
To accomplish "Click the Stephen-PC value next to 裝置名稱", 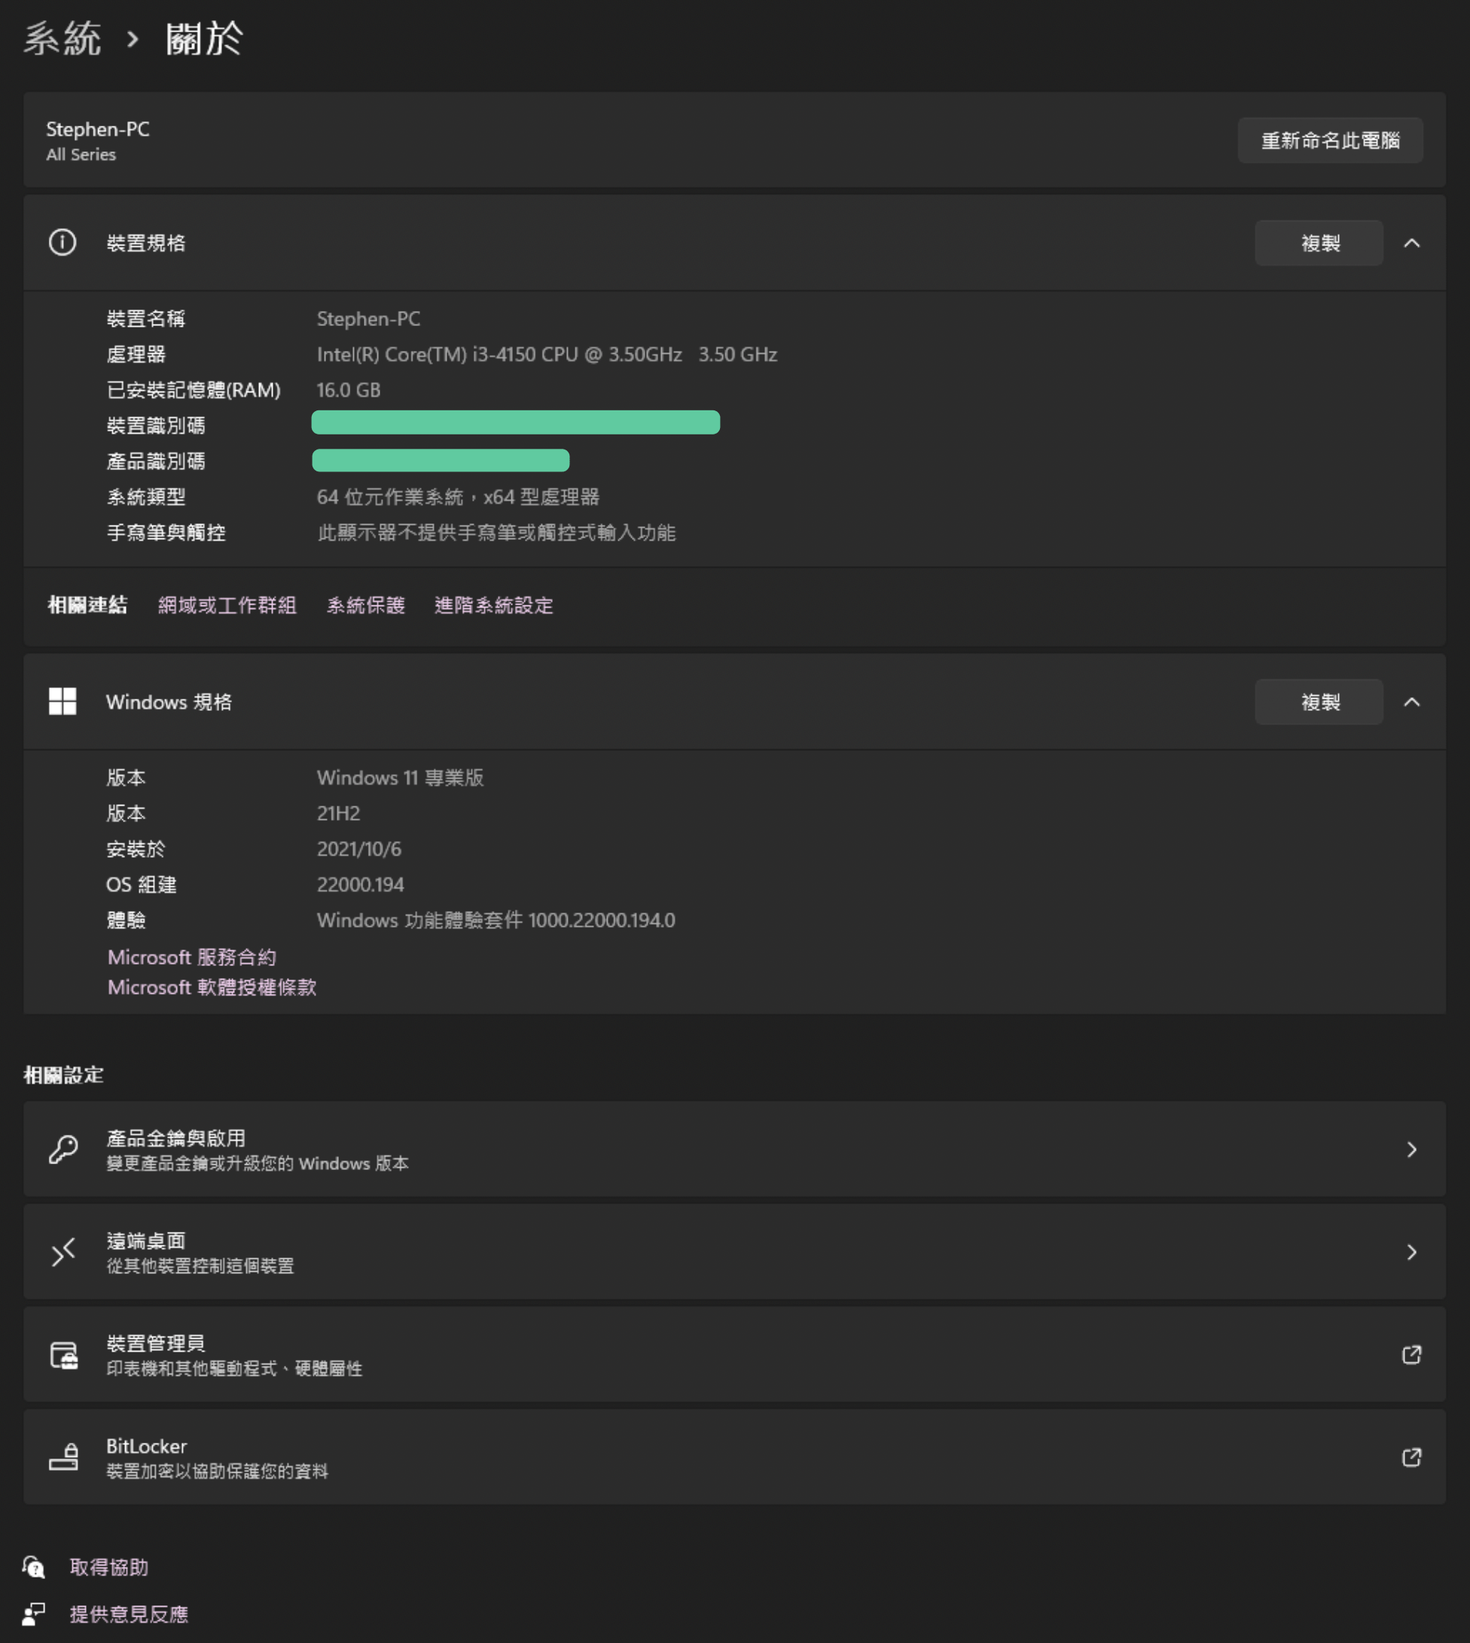I will pos(368,319).
